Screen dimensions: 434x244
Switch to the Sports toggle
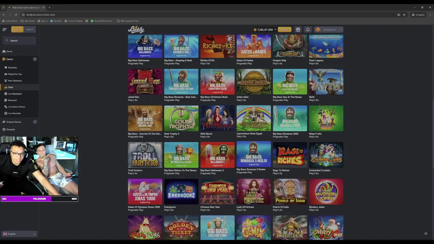30,29
